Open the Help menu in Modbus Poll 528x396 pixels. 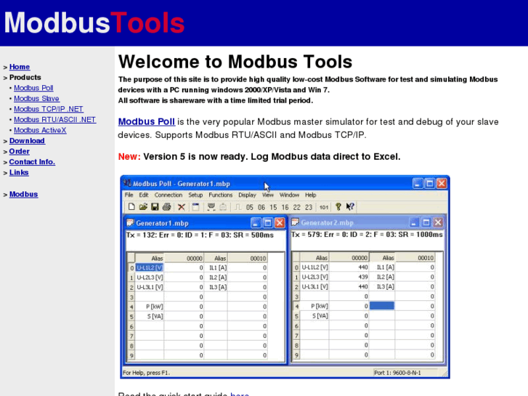click(x=310, y=195)
